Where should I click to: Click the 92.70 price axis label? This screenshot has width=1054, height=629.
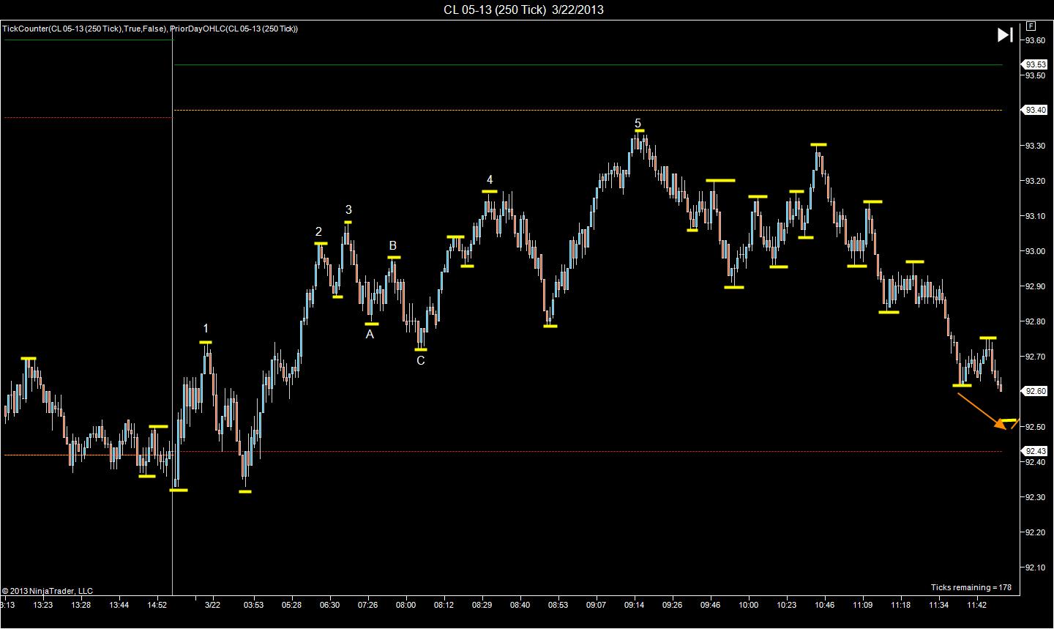coord(1035,357)
